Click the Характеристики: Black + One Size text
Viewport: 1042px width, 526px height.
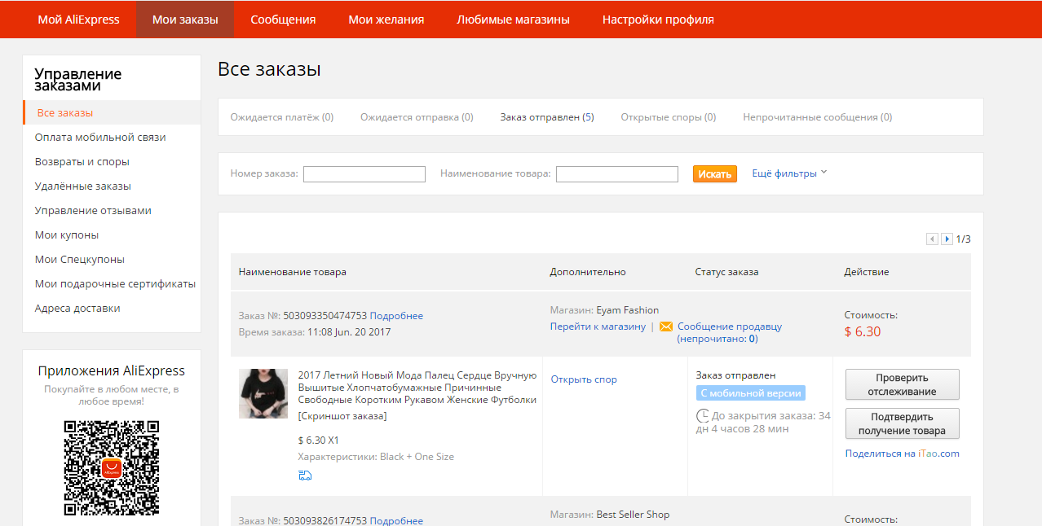click(376, 457)
